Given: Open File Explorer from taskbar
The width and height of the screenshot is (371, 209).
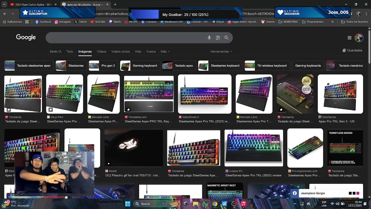Looking at the screenshot, I should click(x=196, y=204).
